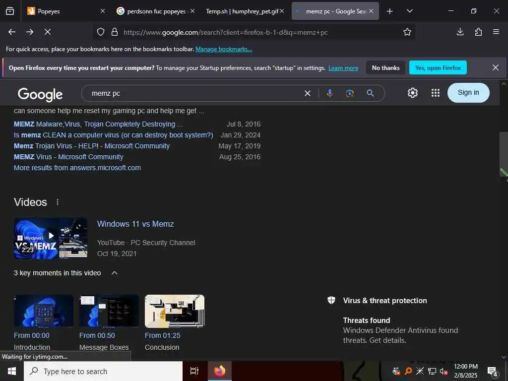Click the taskbar clock 12:00 PM
The width and height of the screenshot is (508, 381).
465,371
